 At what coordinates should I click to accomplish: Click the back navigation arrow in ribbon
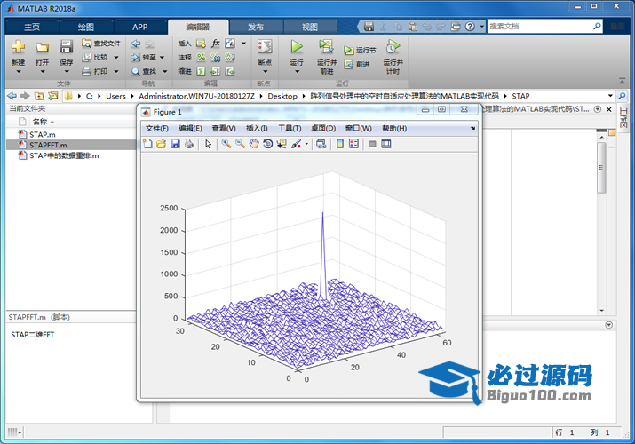136,44
